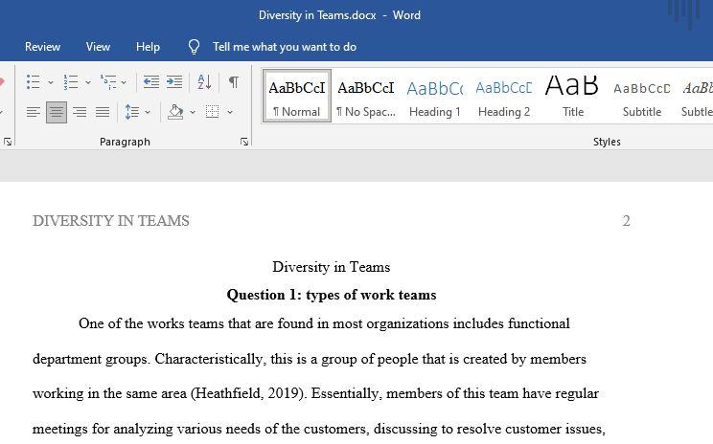Click page number 2 in header
Screen dimensions: 713x444
pos(626,221)
